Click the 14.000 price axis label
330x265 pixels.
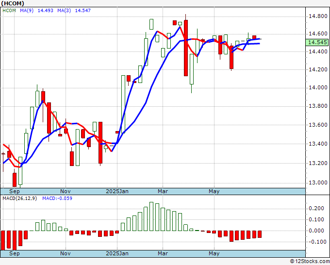318,87
